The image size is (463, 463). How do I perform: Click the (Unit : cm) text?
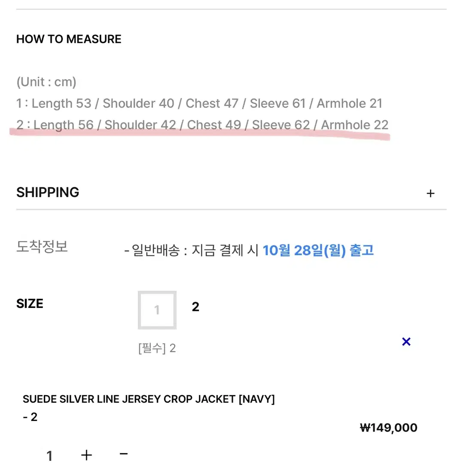coord(46,82)
